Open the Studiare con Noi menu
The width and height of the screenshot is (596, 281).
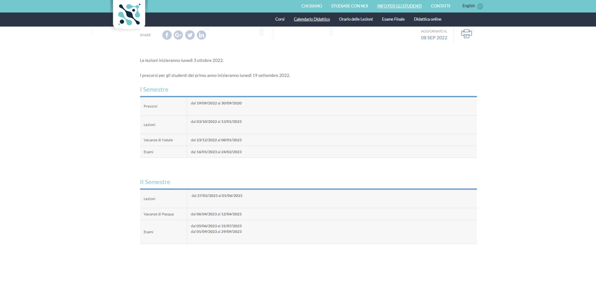[349, 6]
